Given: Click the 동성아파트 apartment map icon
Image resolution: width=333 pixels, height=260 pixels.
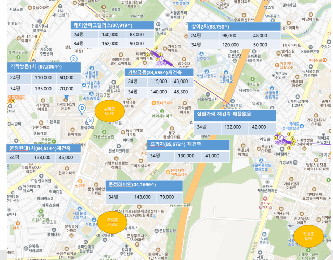Looking at the screenshot, I should click(x=30, y=8).
